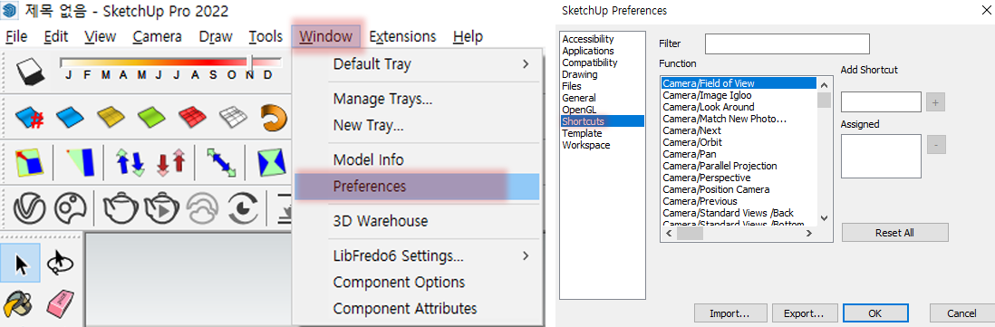Select Accessibility preferences category
The height and width of the screenshot is (327, 995).
pyautogui.click(x=587, y=39)
